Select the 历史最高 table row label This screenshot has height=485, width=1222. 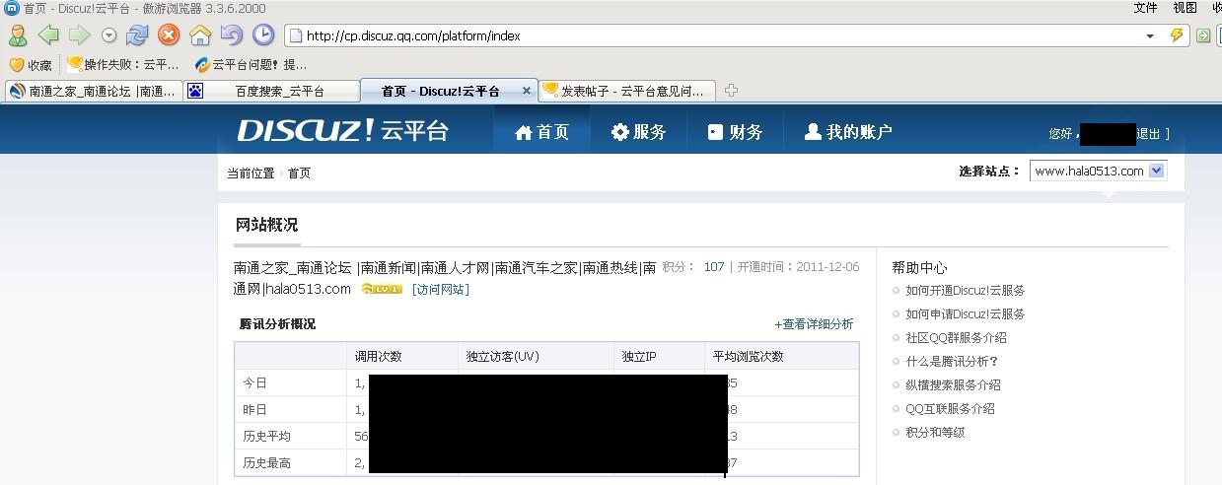(x=266, y=463)
